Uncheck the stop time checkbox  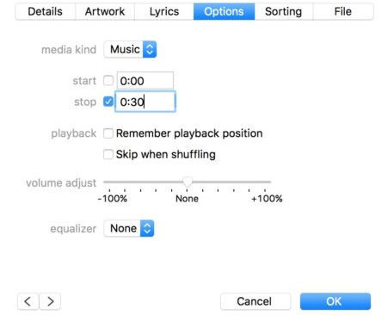(108, 102)
